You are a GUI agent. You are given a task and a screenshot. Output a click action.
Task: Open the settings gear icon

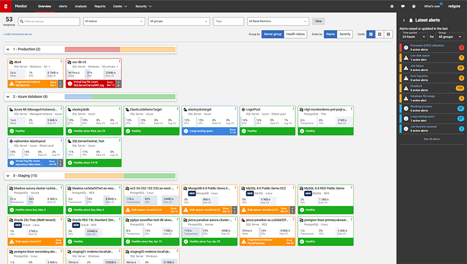tap(392, 6)
